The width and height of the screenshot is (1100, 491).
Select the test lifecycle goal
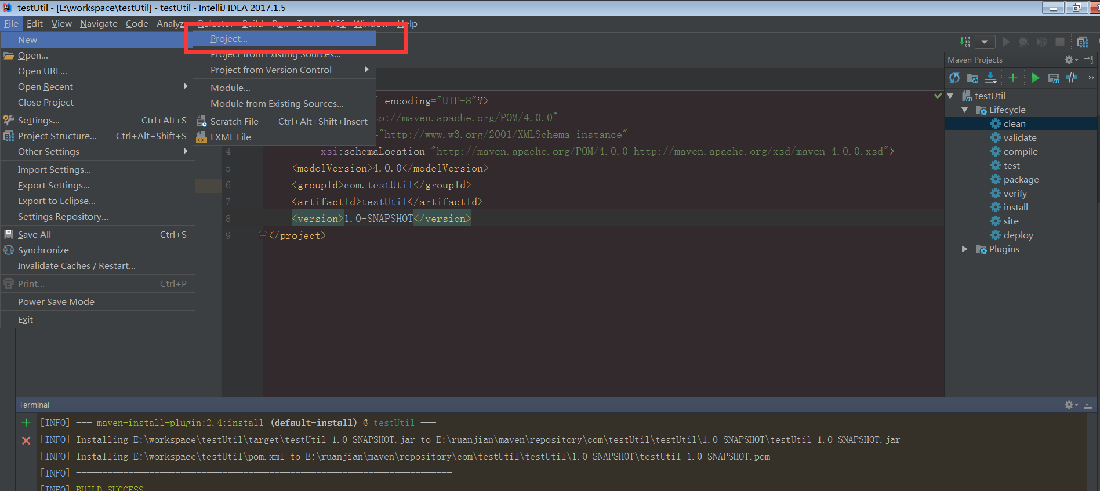point(1021,165)
